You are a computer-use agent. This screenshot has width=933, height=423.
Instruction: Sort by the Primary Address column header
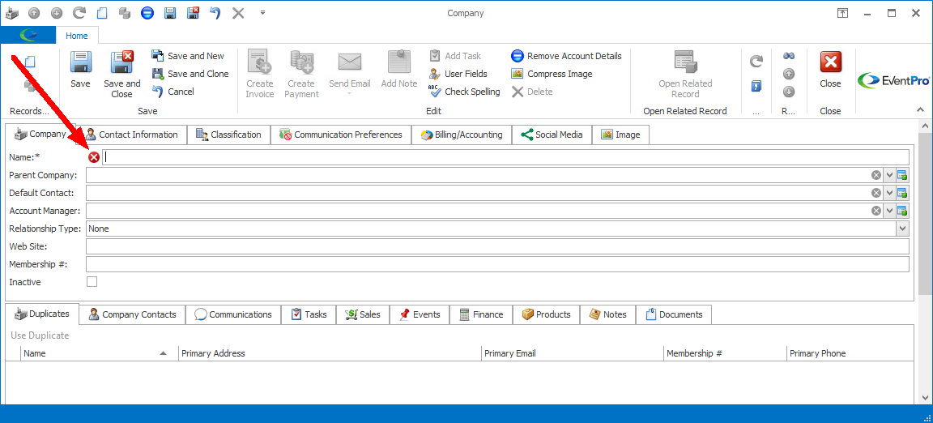pyautogui.click(x=330, y=353)
